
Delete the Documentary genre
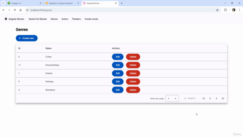click(x=133, y=65)
